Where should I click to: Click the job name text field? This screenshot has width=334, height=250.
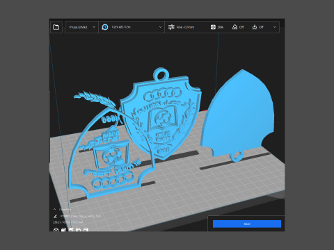81,216
